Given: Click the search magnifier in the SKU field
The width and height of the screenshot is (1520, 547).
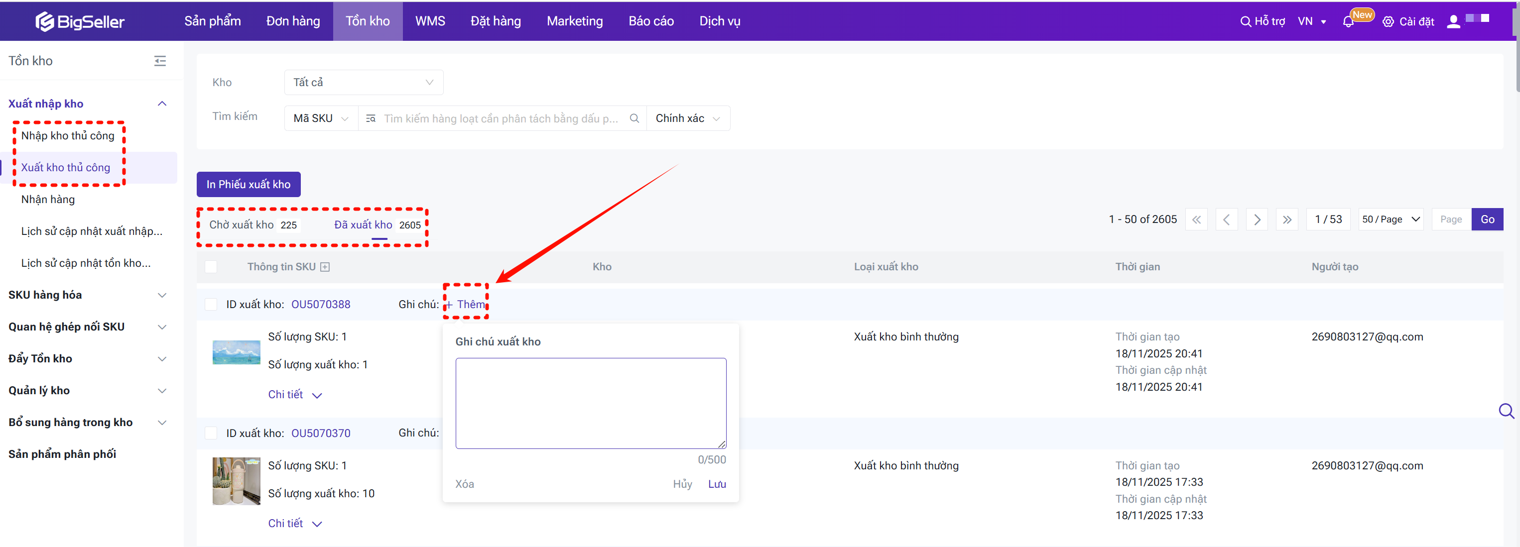Looking at the screenshot, I should click(634, 118).
